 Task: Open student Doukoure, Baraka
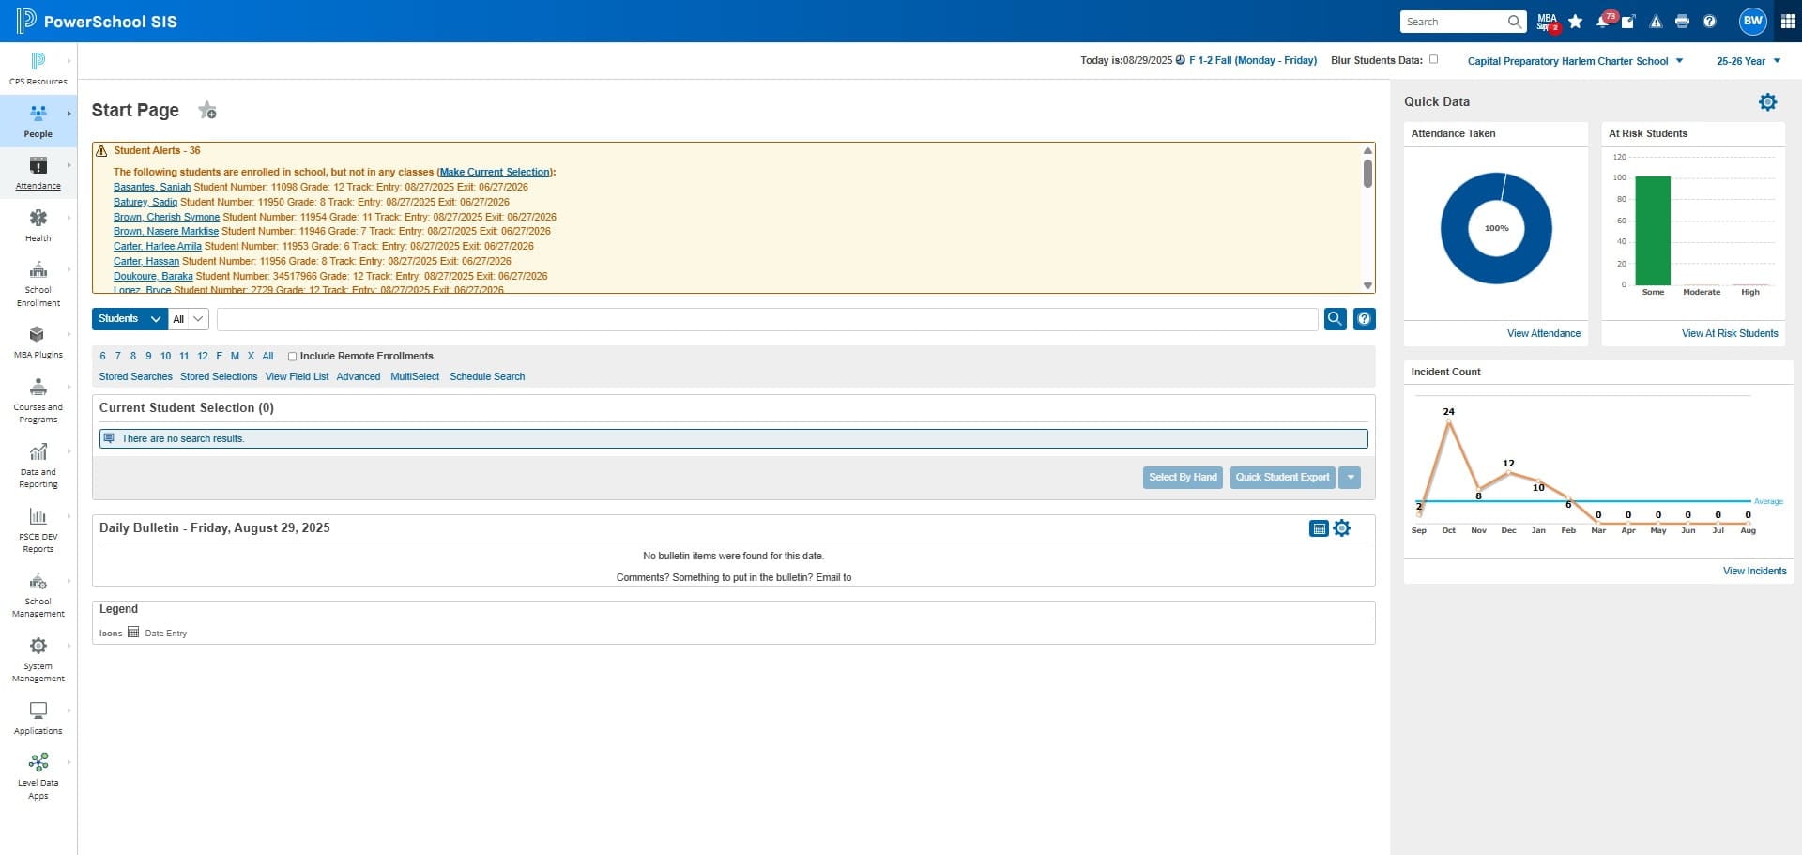[x=153, y=277]
